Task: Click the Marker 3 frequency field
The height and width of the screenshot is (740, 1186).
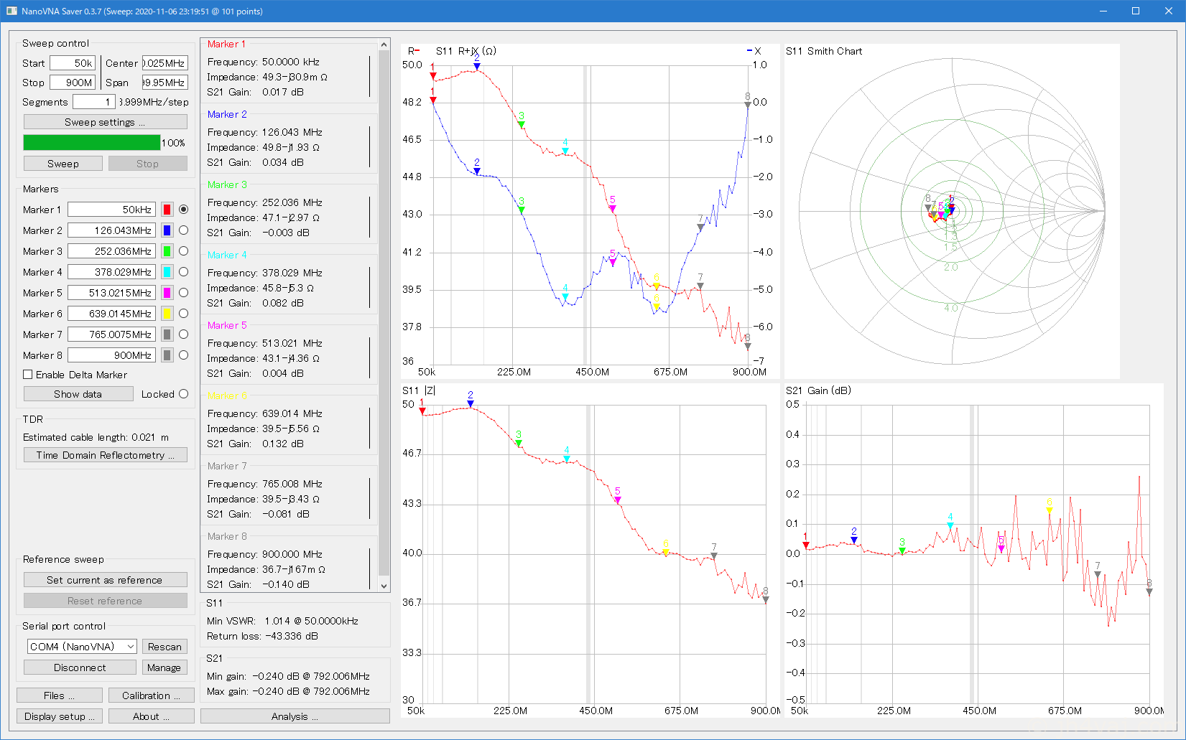Action: 111,251
